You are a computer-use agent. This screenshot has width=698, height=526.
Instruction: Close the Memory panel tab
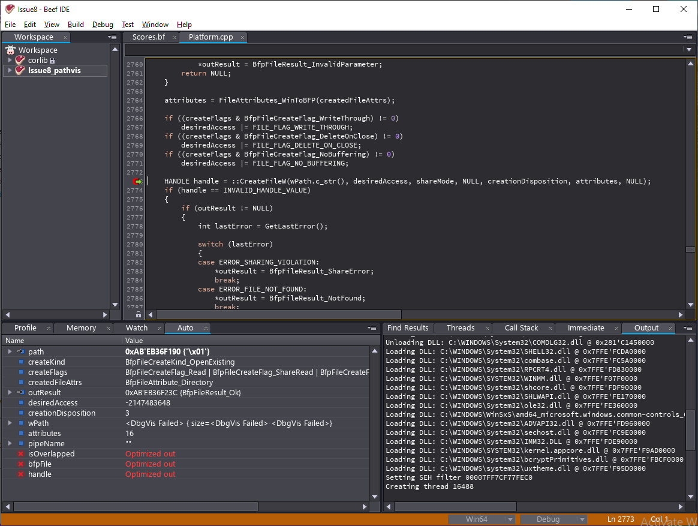pyautogui.click(x=108, y=328)
